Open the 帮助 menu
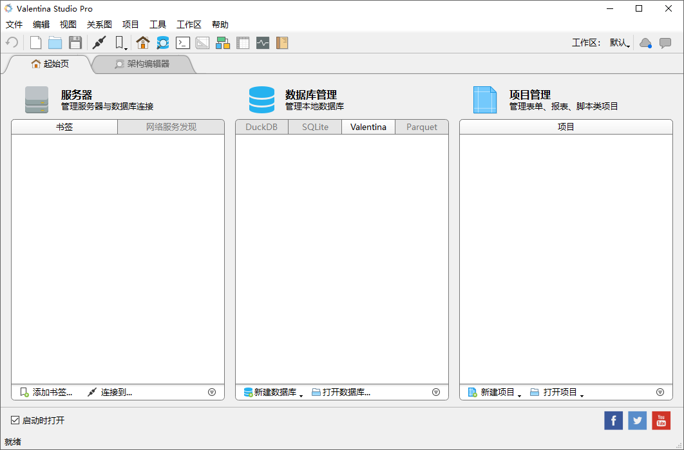Viewport: 684px width, 450px height. coord(220,24)
